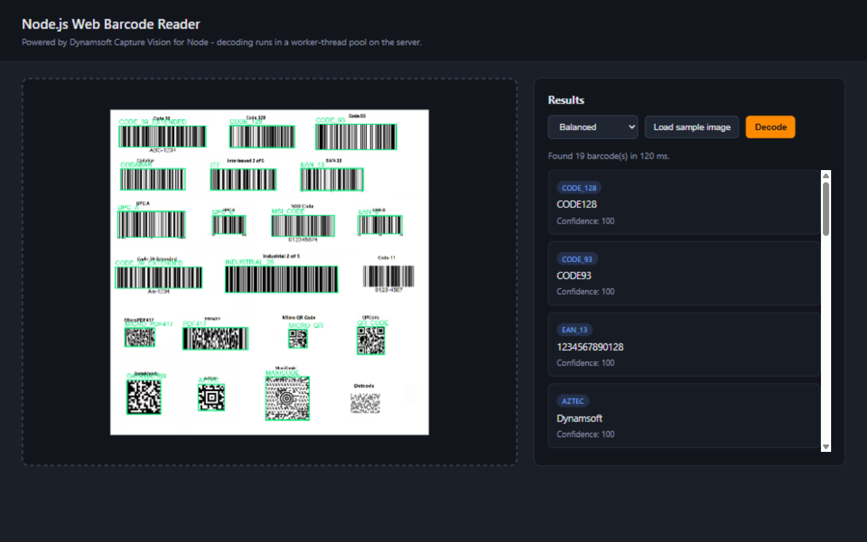Click the INDUSTRIAL_25 barcode in sample image
The image size is (867, 542).
281,278
